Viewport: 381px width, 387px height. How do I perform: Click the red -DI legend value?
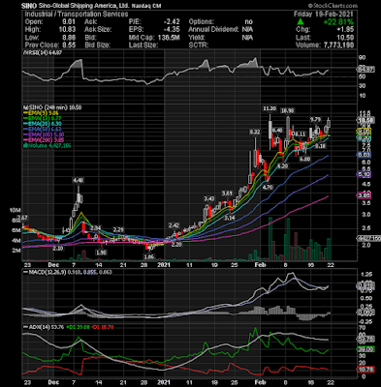click(x=102, y=327)
